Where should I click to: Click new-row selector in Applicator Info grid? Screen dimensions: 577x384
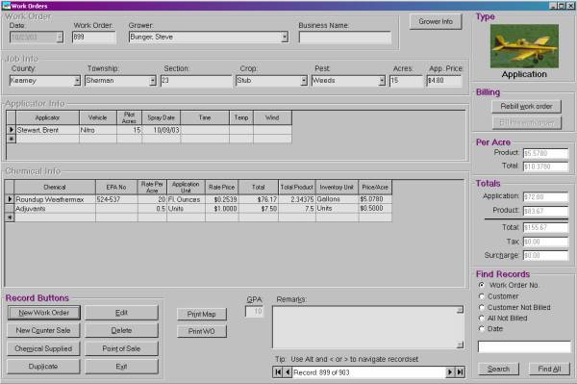pyautogui.click(x=11, y=139)
